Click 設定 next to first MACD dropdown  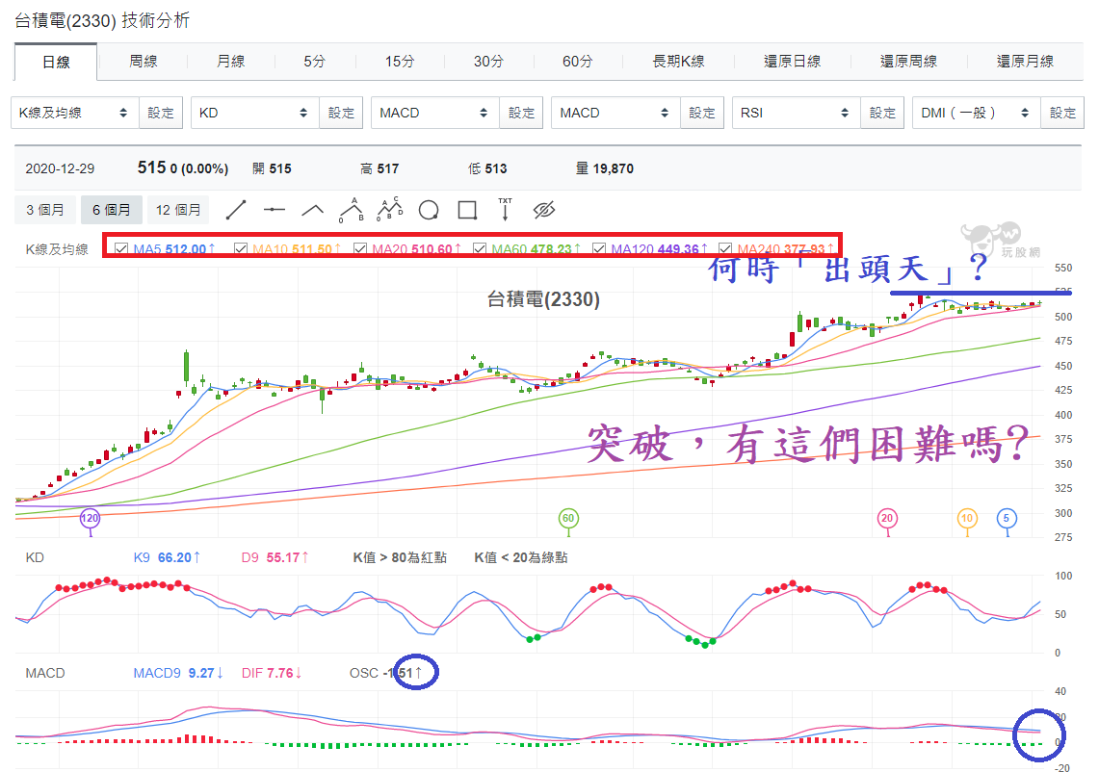521,113
